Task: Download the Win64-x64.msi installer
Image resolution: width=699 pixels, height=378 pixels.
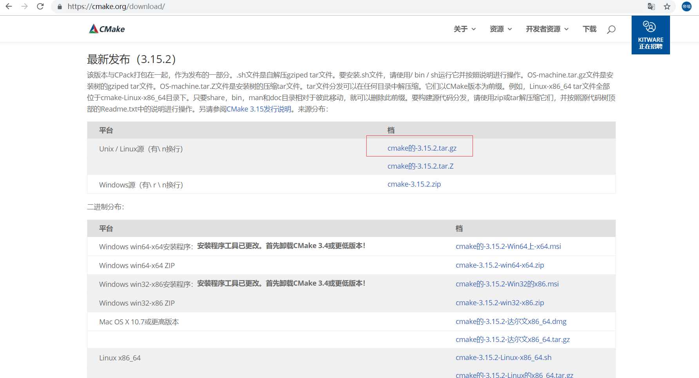Action: pos(508,247)
